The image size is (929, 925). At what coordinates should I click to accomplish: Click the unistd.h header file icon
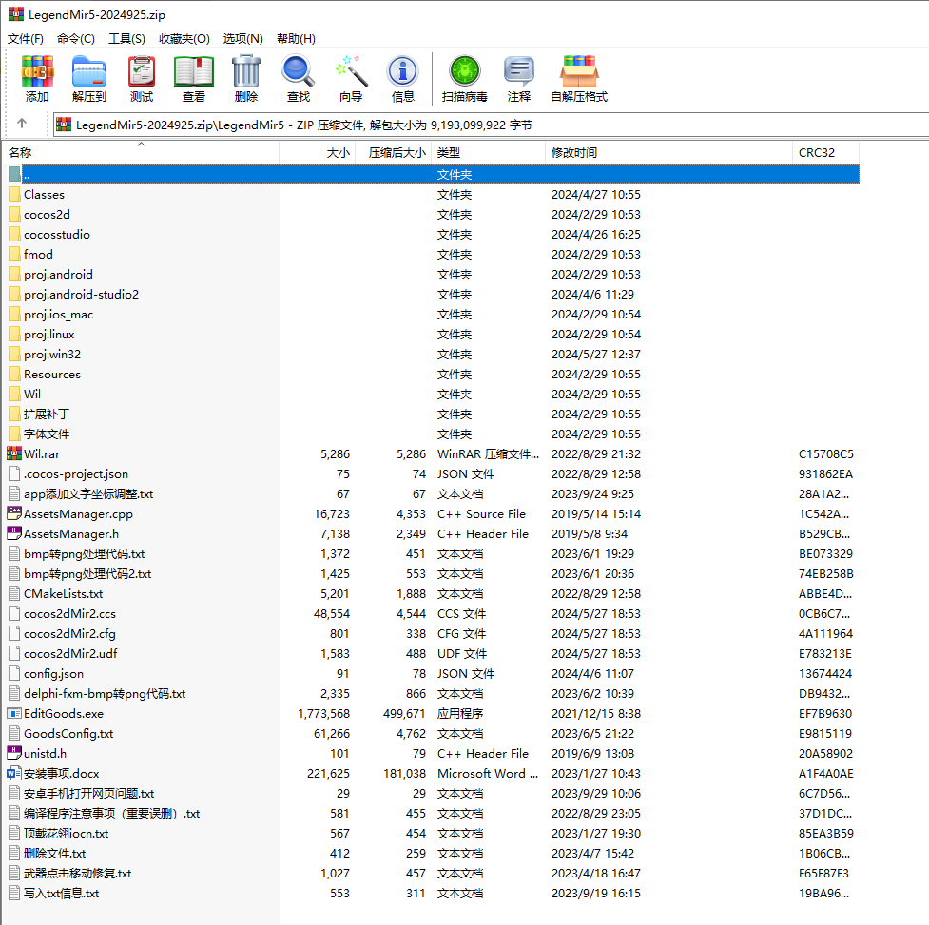[x=14, y=753]
